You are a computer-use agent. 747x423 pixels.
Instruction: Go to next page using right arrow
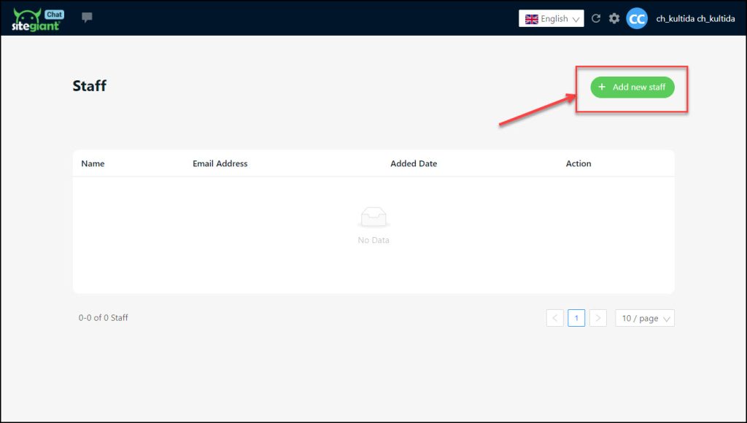[x=597, y=318]
